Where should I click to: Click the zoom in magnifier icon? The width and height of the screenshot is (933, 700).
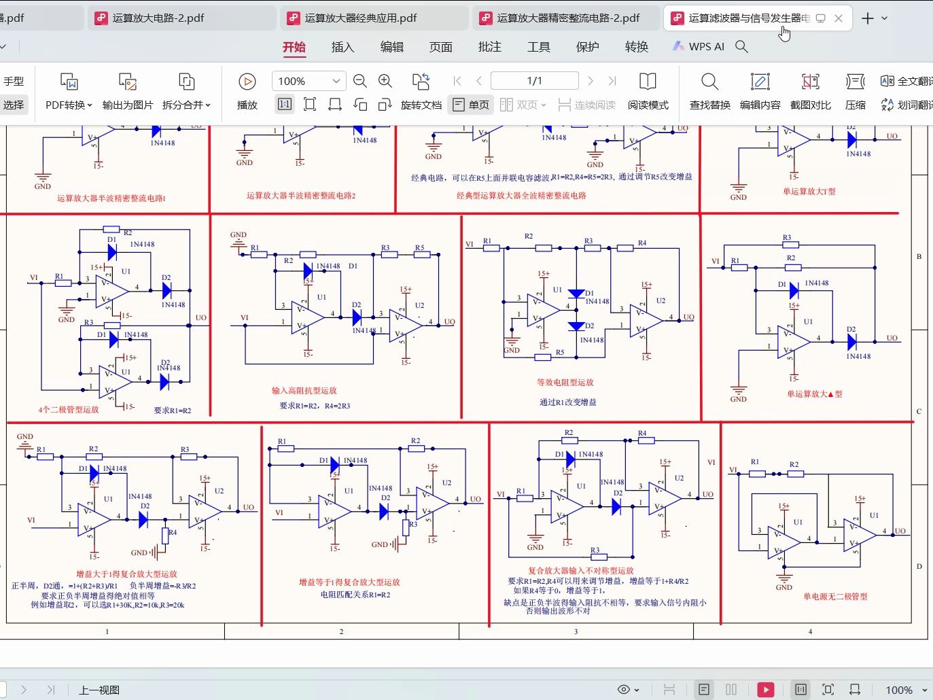(385, 82)
